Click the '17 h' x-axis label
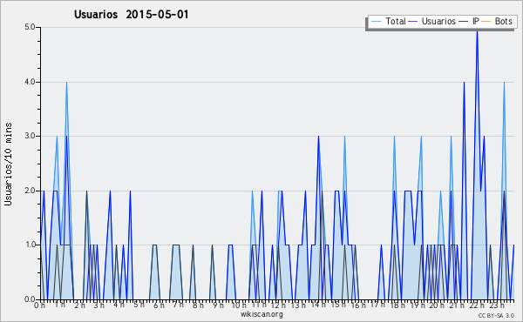 pos(377,305)
